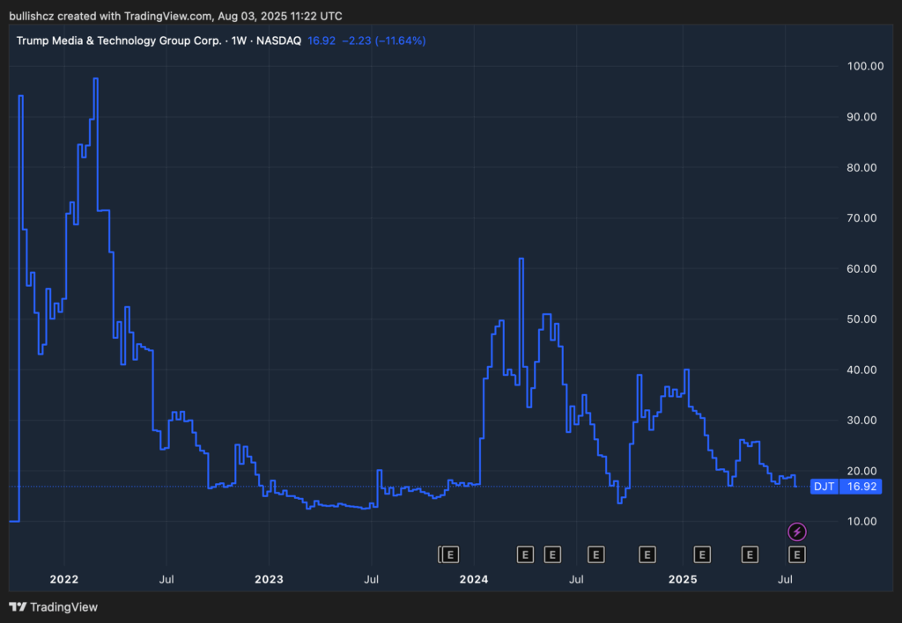Screen dimensions: 902x623
Task: Click the Jul label between 2024 and 2025
Action: click(576, 579)
